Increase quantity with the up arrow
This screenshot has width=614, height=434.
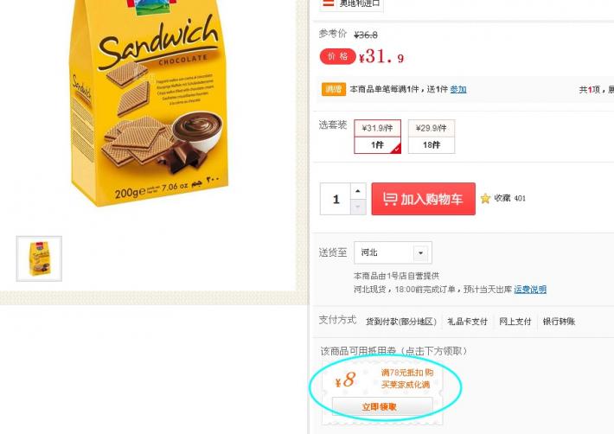coord(358,191)
